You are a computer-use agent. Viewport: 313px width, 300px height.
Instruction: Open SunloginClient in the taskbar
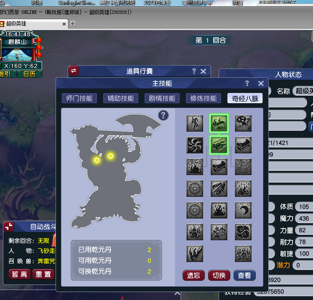click(76, 3)
